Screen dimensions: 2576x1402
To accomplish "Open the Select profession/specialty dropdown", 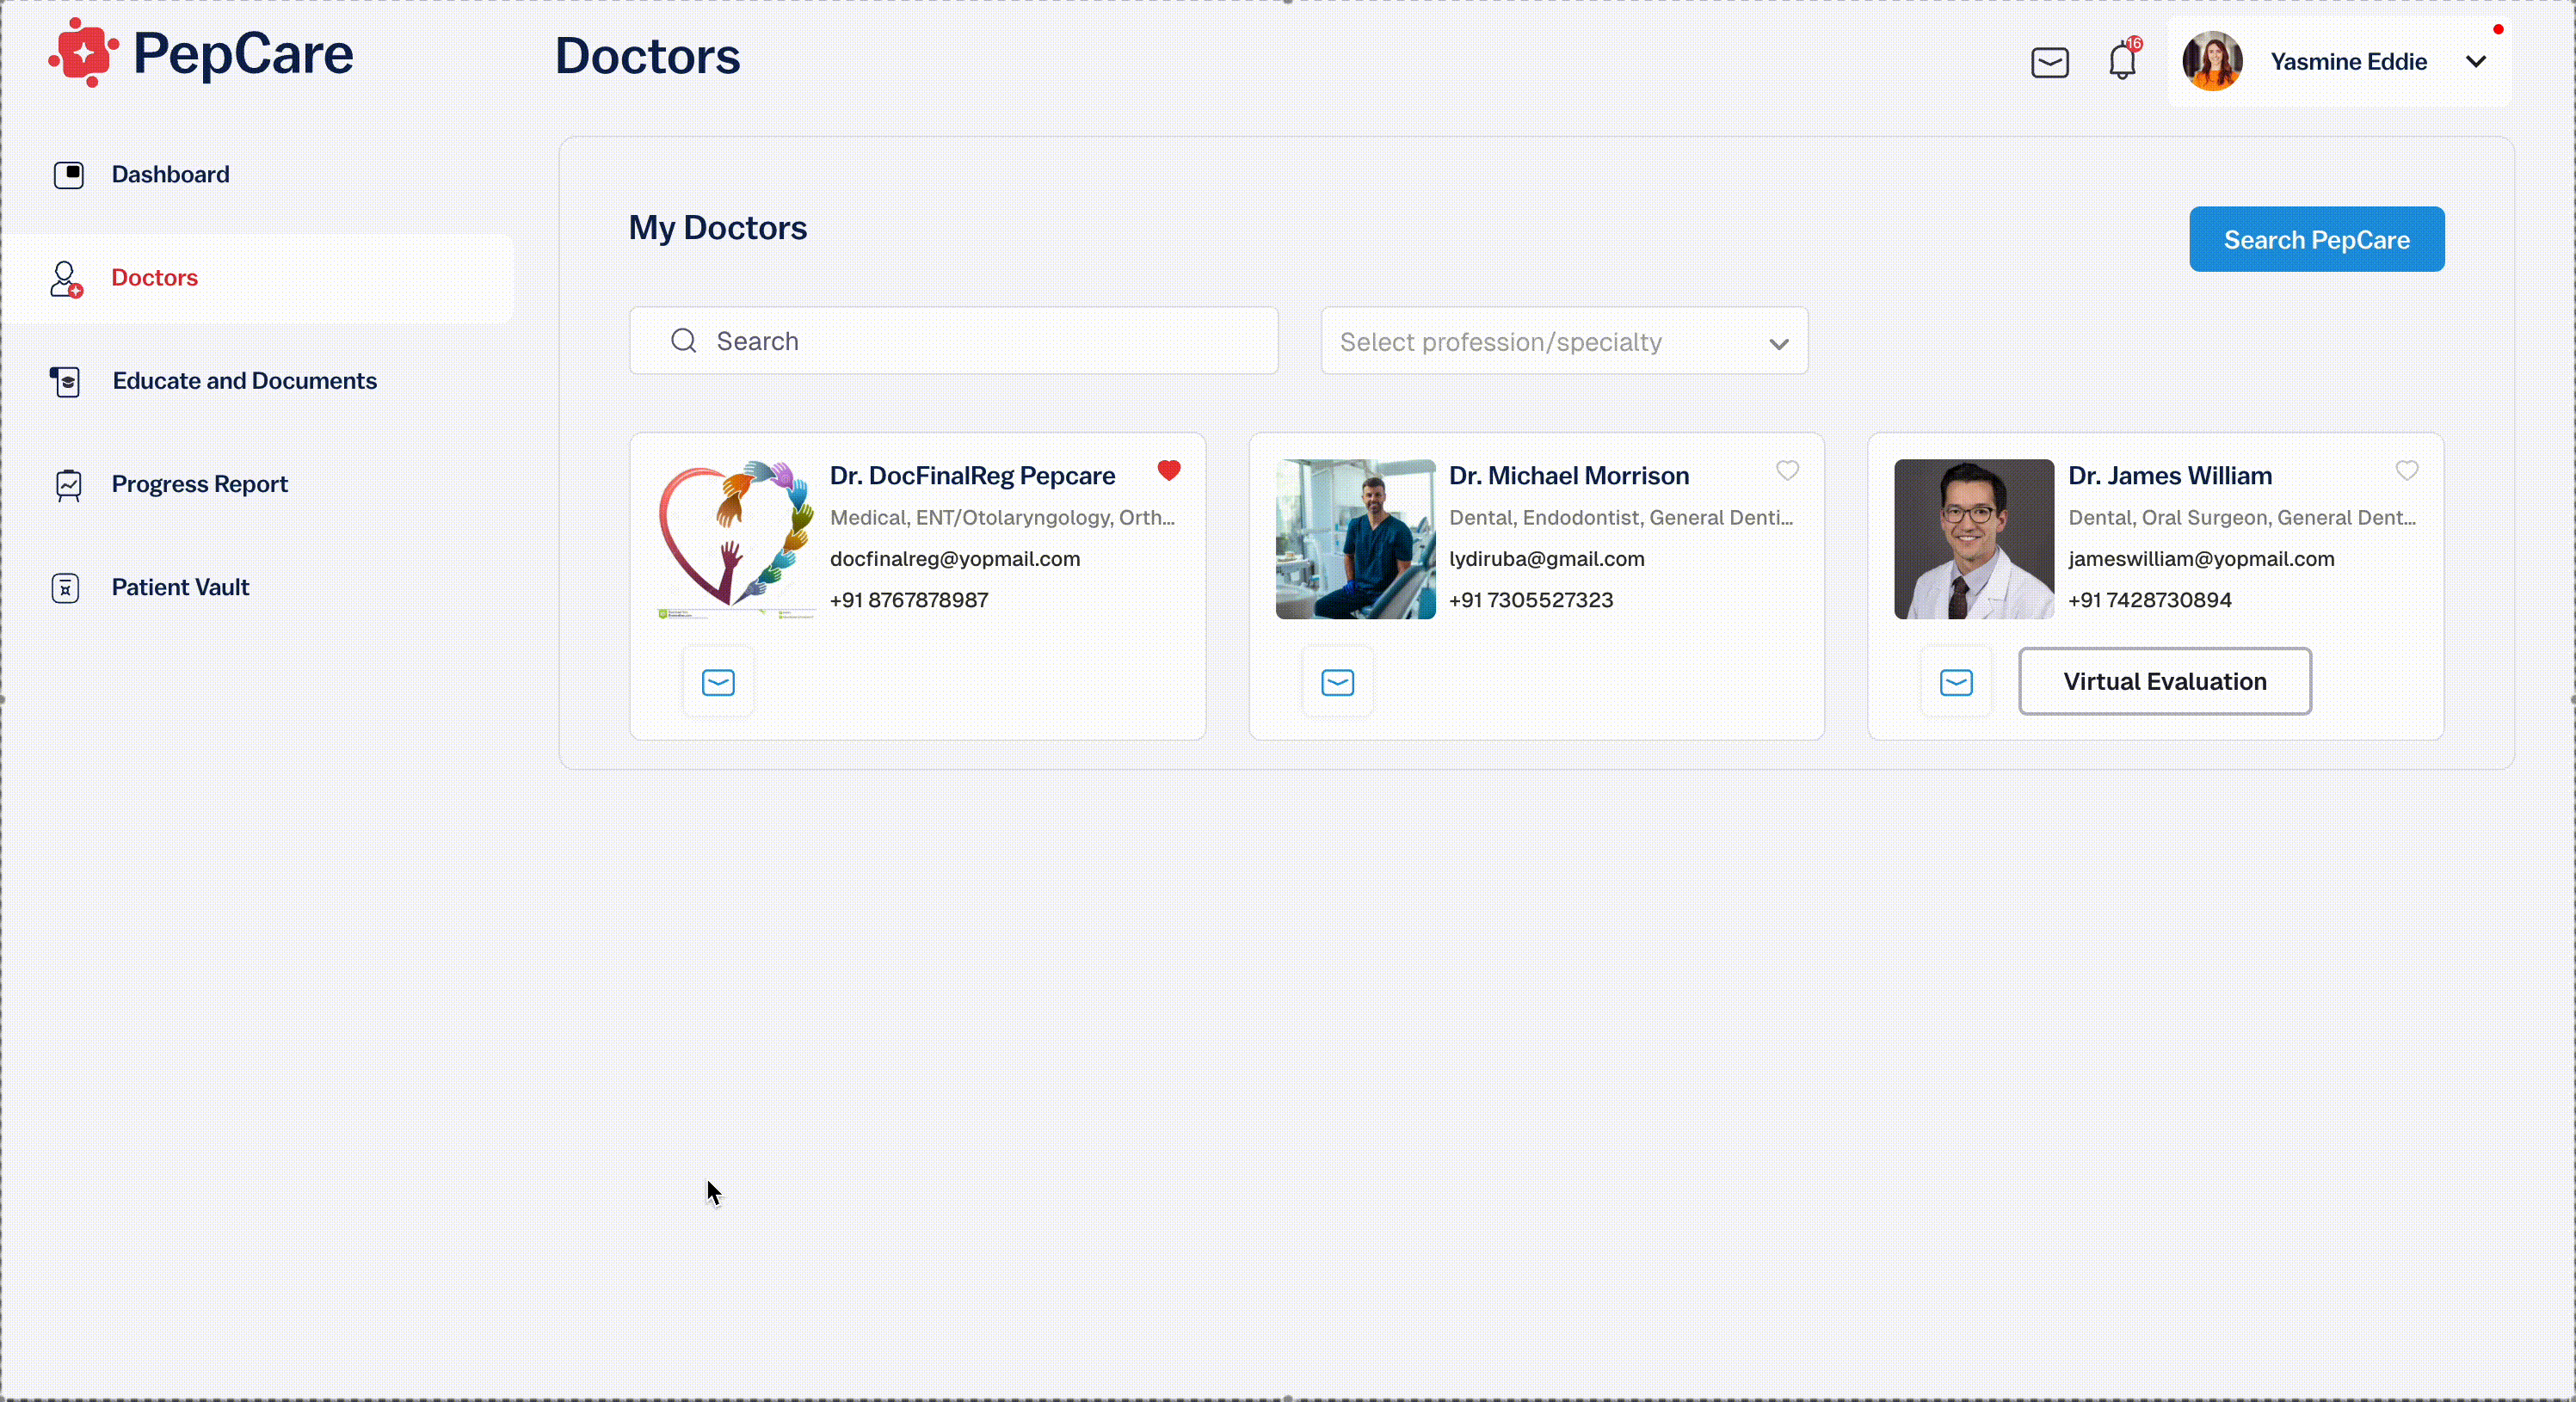I will point(1564,341).
